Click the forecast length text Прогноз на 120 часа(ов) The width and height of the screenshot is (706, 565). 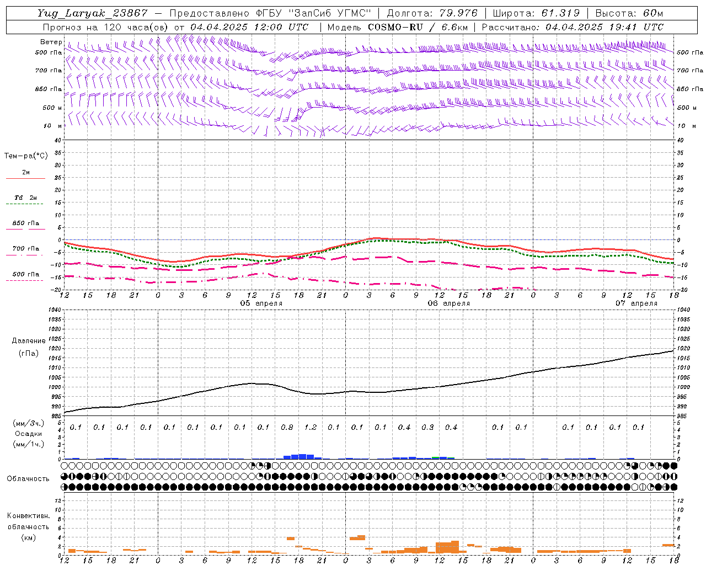[106, 27]
